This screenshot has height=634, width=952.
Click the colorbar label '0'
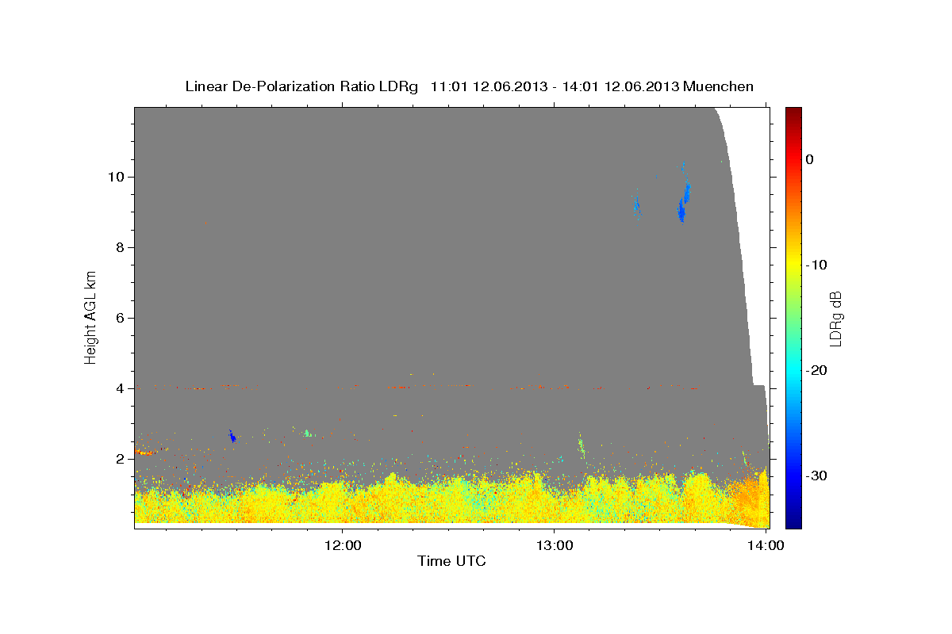(x=810, y=159)
